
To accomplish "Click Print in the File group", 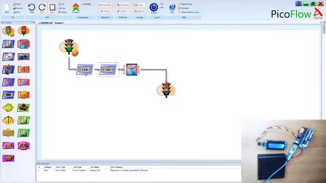I will [17, 12].
